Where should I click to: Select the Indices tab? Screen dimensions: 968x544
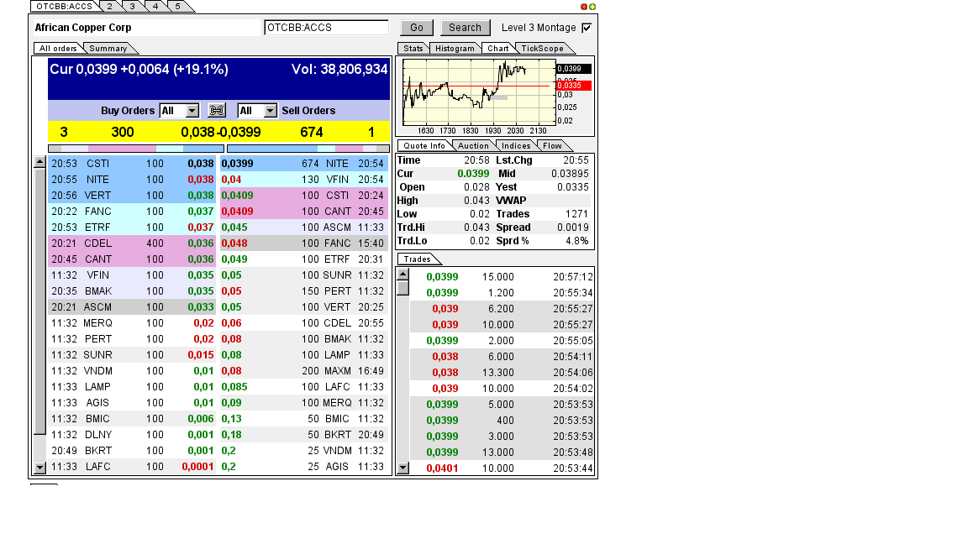click(516, 145)
